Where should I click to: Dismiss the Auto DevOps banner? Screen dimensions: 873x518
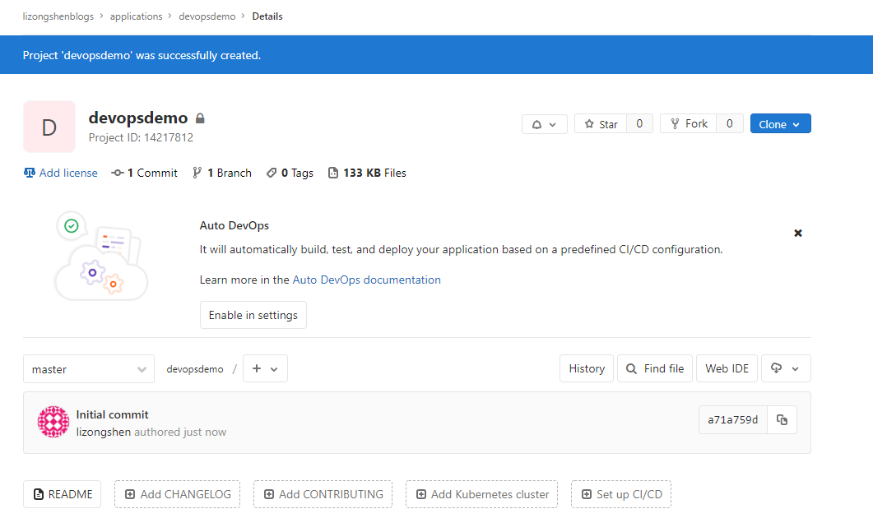click(x=797, y=234)
